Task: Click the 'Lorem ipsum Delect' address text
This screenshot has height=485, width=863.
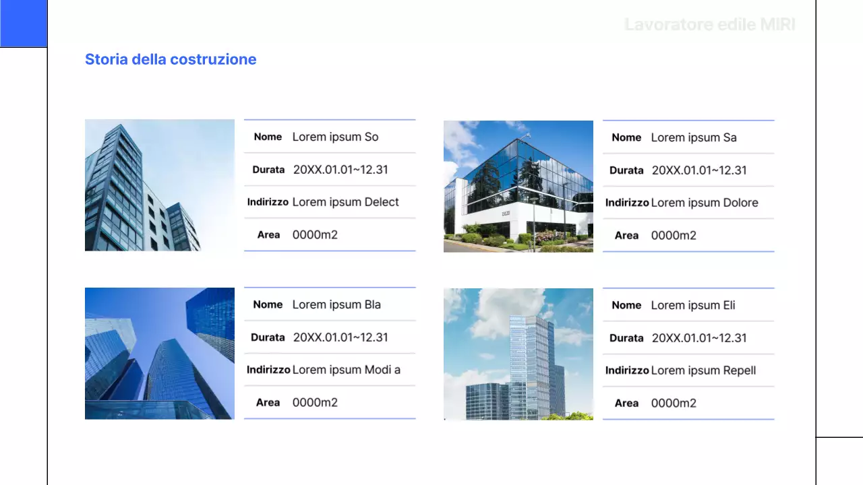Action: coord(345,202)
